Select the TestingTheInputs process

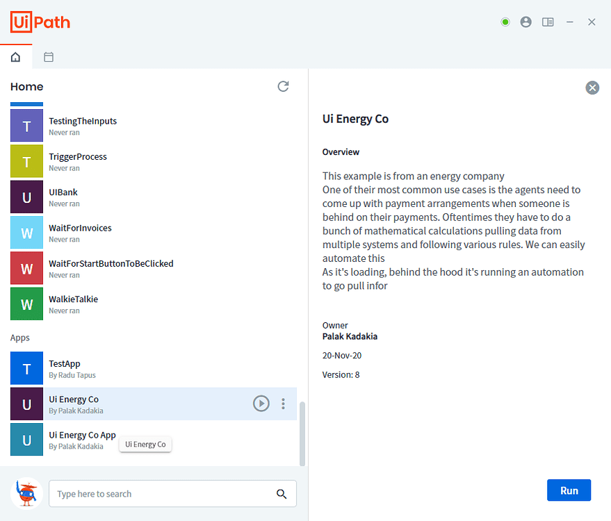(154, 125)
